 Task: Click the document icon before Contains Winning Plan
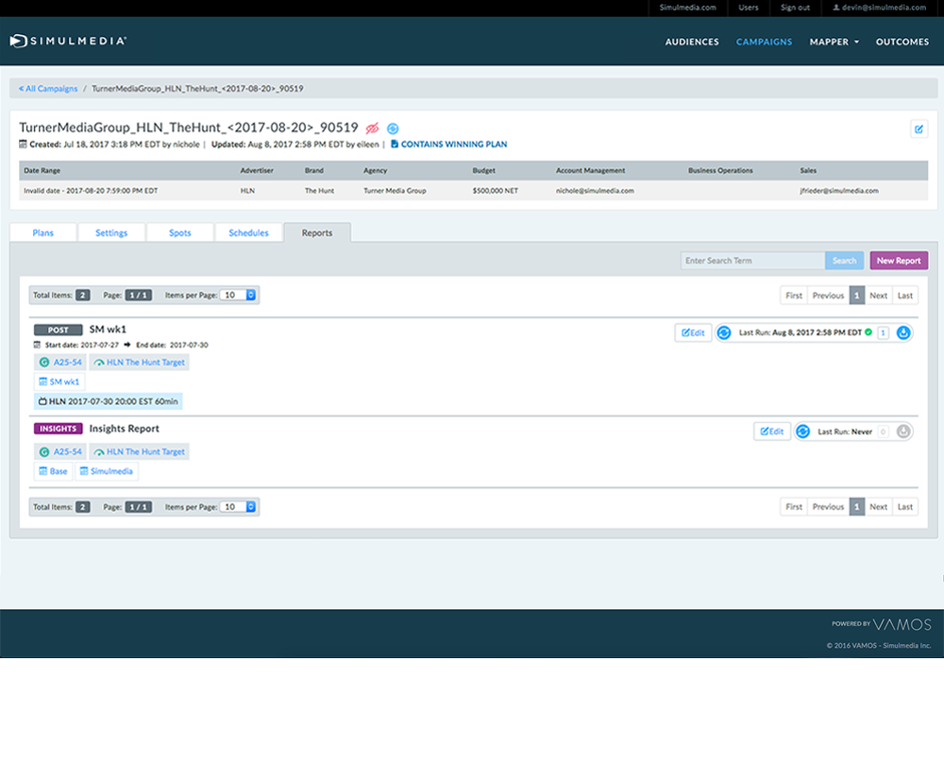click(x=395, y=144)
